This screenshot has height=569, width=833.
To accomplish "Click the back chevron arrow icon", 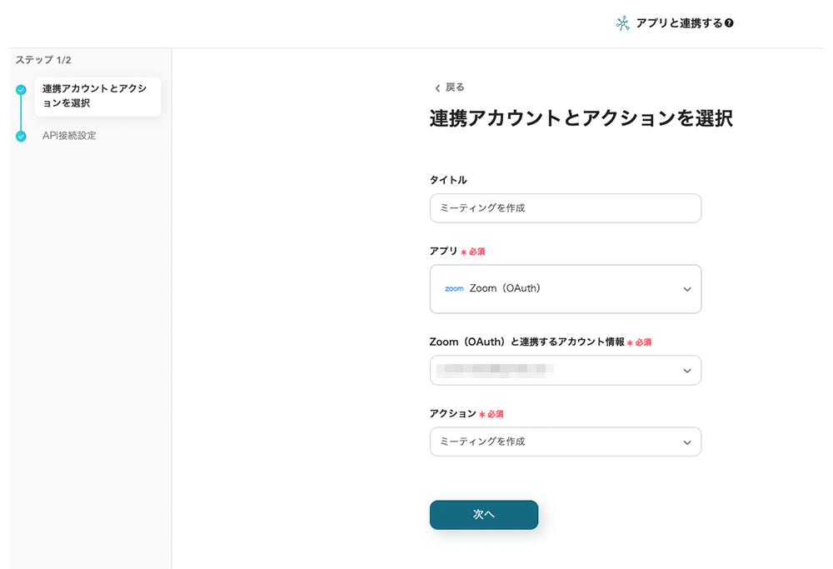I will pyautogui.click(x=437, y=88).
